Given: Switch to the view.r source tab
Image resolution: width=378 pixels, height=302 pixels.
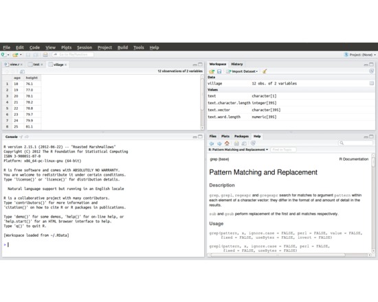Looking at the screenshot, I should [13, 65].
